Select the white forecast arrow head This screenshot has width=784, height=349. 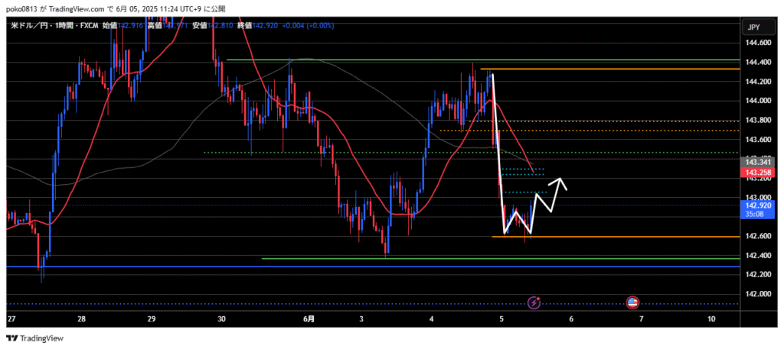pyautogui.click(x=563, y=181)
